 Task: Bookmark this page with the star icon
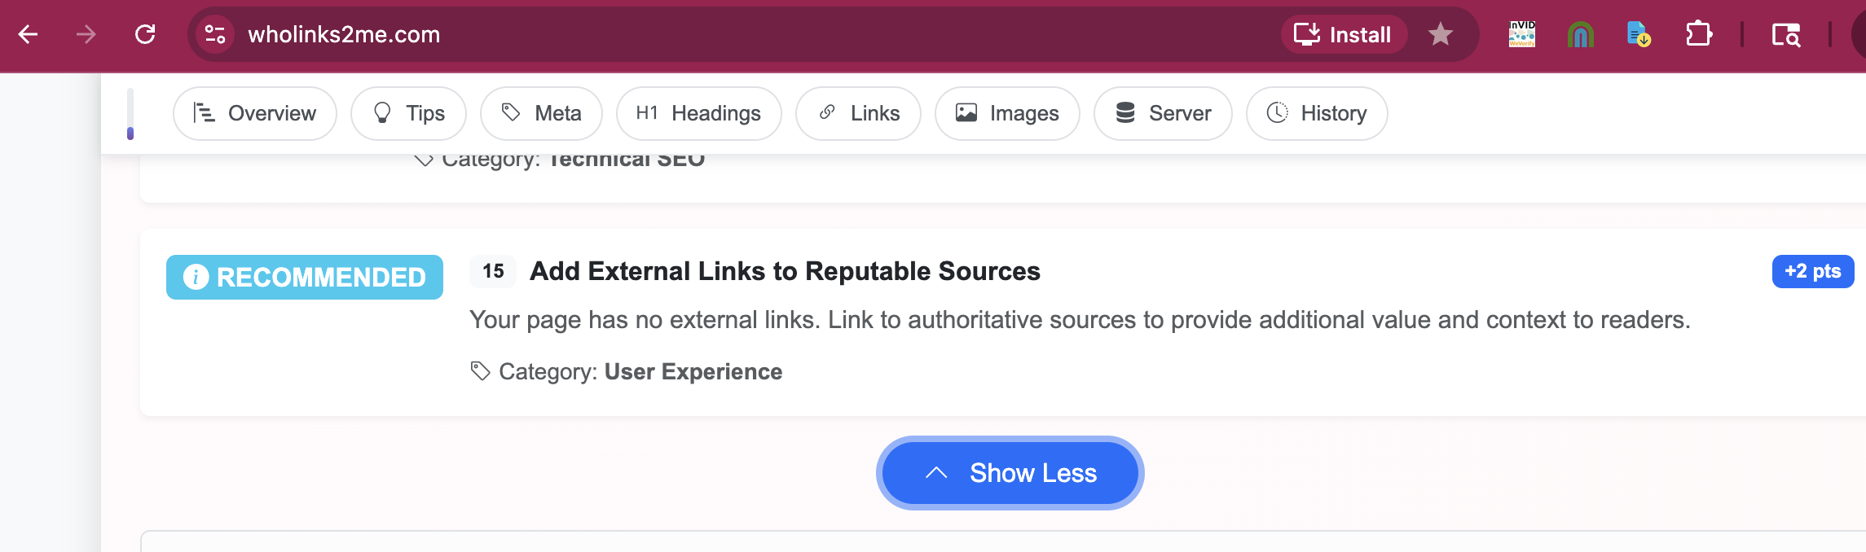pos(1441,34)
